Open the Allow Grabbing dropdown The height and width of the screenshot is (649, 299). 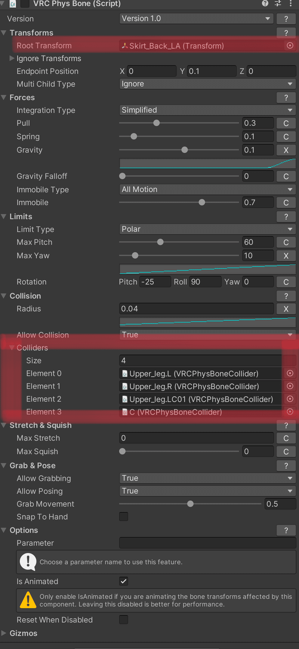[x=207, y=478]
